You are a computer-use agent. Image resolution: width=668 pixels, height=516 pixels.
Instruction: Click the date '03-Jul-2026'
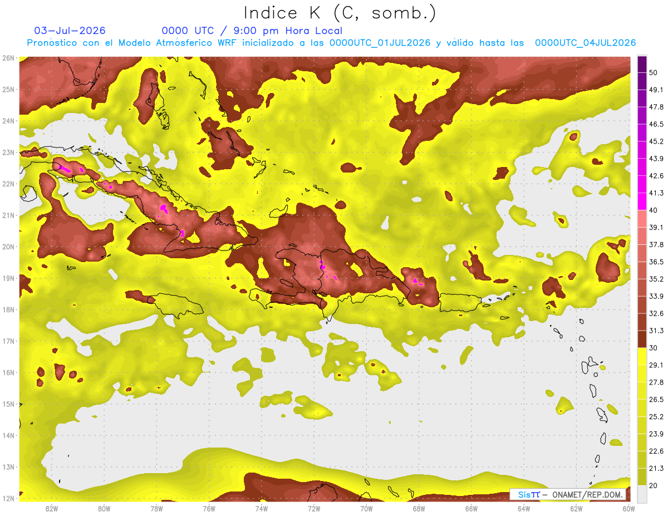click(x=70, y=31)
